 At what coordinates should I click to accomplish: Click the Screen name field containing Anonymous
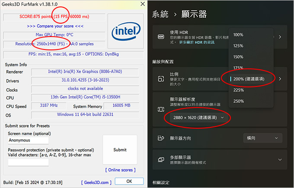tap(28, 140)
